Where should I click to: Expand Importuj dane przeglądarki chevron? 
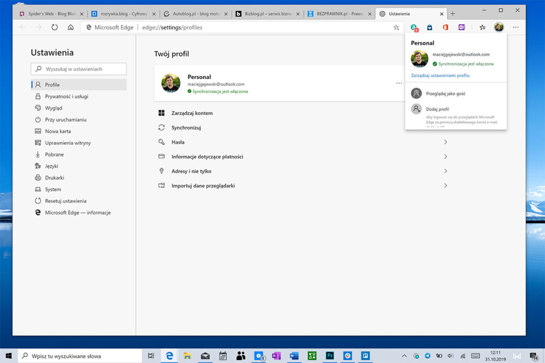tap(445, 186)
